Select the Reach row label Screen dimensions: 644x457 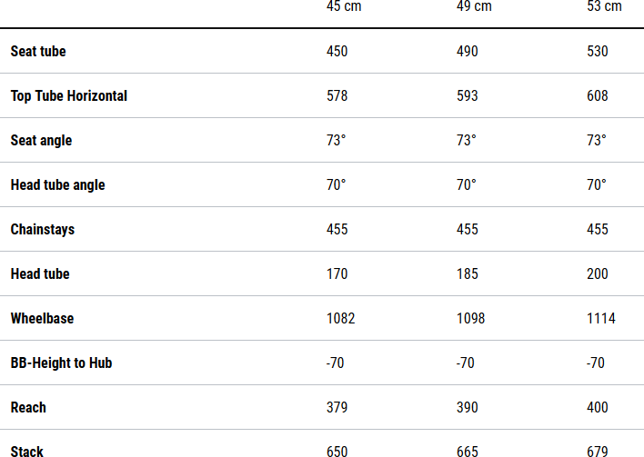28,408
